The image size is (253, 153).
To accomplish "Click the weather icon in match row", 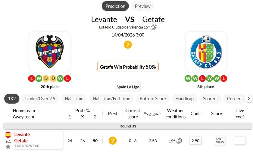I will (179, 141).
